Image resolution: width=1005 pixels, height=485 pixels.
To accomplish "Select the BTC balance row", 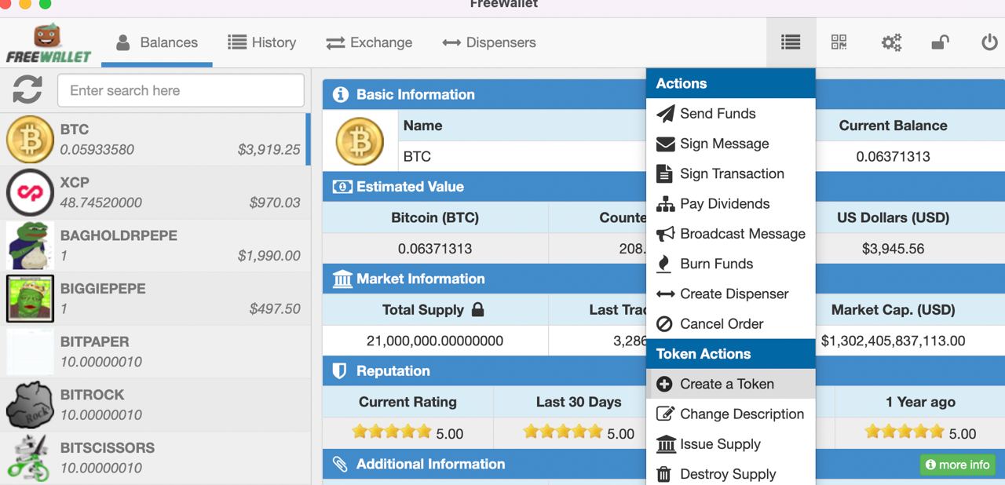I will pos(155,140).
